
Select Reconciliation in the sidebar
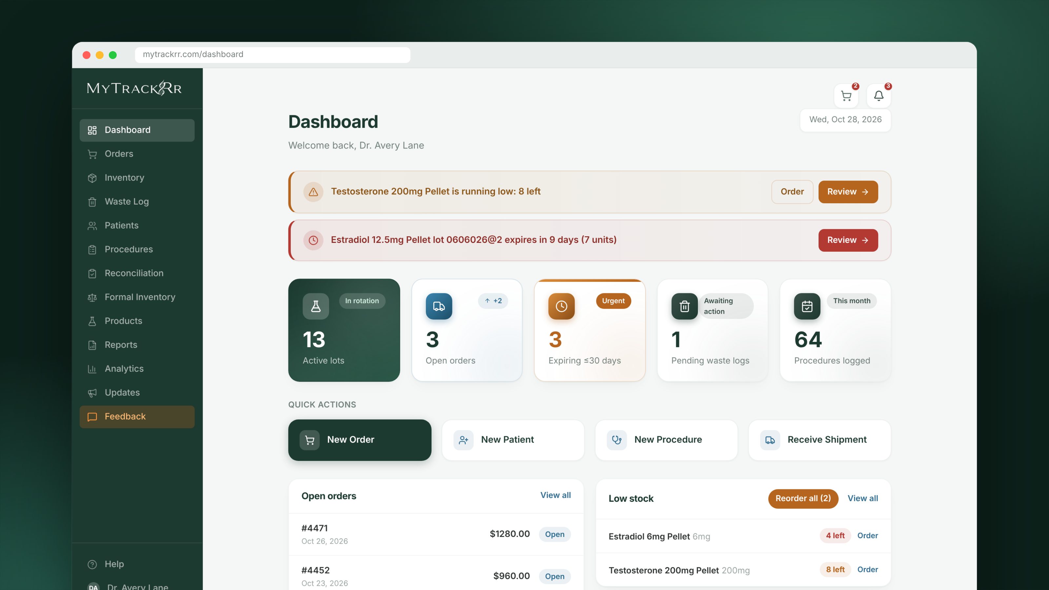[137, 273]
